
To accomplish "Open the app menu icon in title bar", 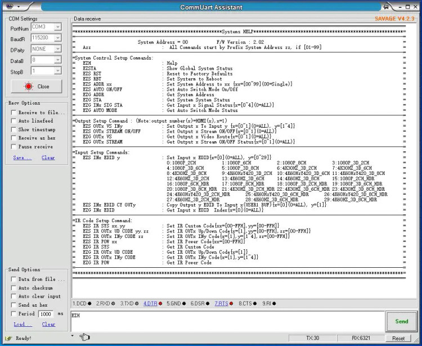I will (10, 6).
